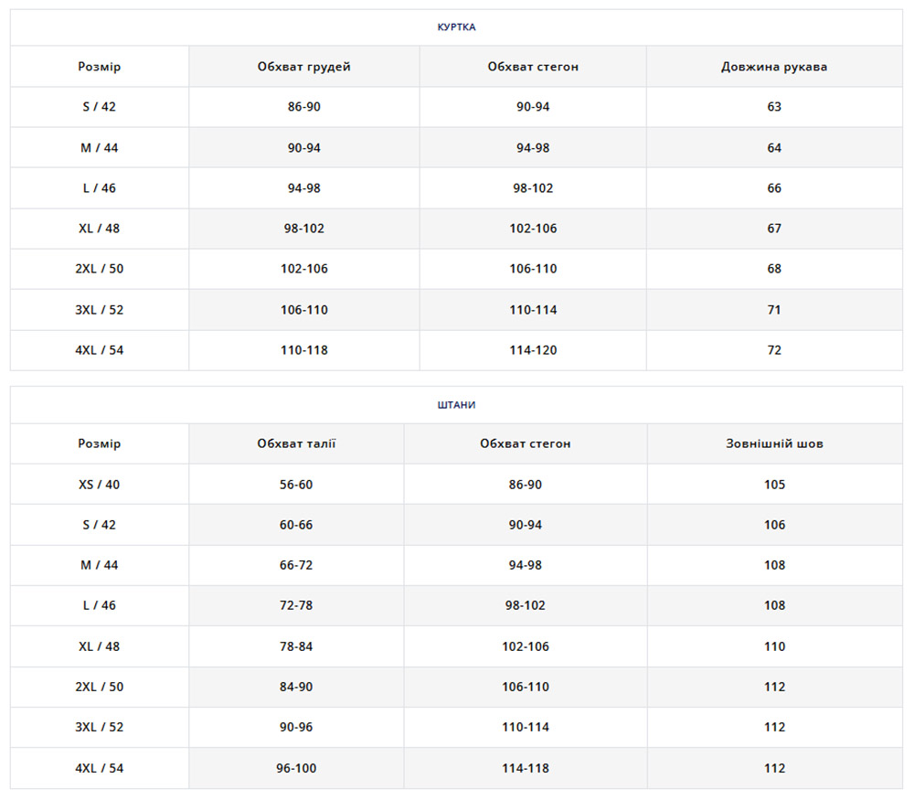The height and width of the screenshot is (800, 914).
Task: Select the chest range 110-118 cell
Action: (303, 350)
